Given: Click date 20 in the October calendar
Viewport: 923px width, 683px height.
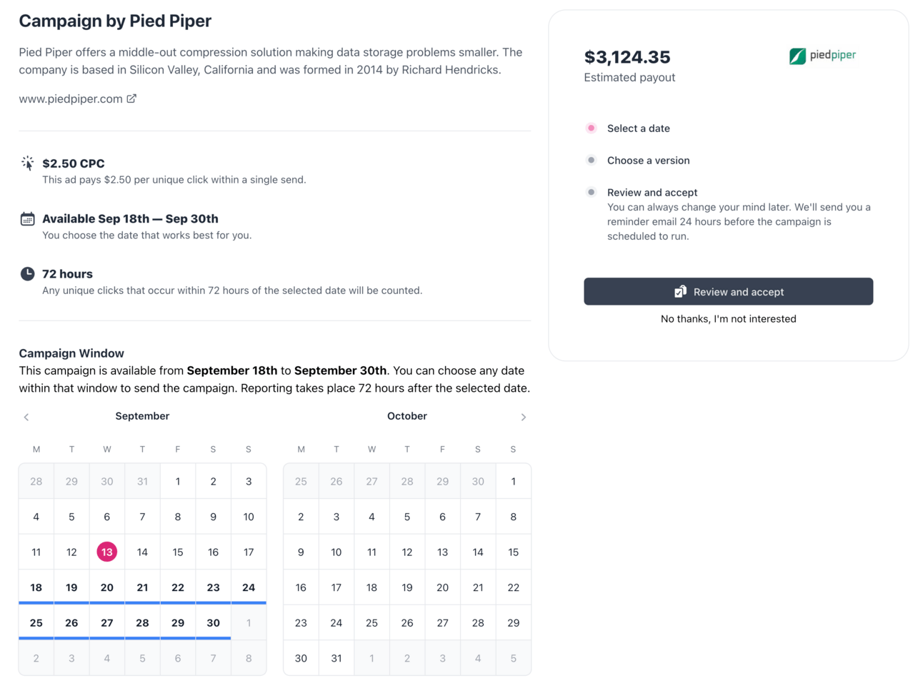Looking at the screenshot, I should click(x=443, y=587).
